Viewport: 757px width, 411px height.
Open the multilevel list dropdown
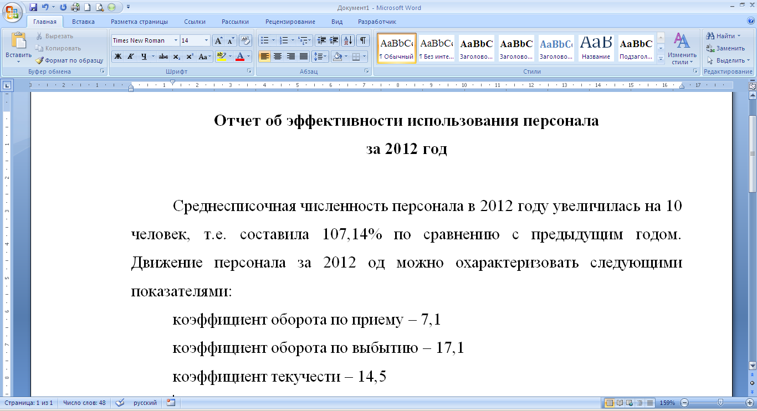point(305,40)
